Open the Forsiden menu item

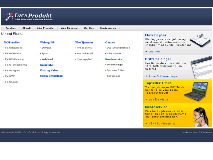(x=11, y=28)
